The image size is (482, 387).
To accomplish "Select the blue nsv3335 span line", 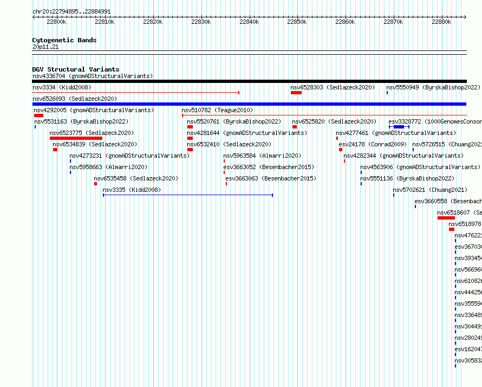I will point(188,195).
